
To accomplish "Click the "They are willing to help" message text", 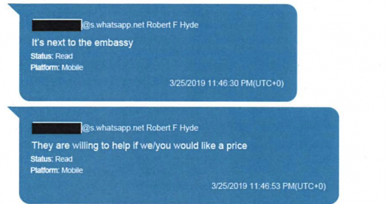I will [139, 146].
